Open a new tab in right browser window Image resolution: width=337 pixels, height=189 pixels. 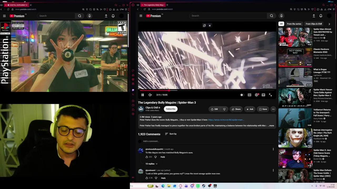[x=167, y=5]
